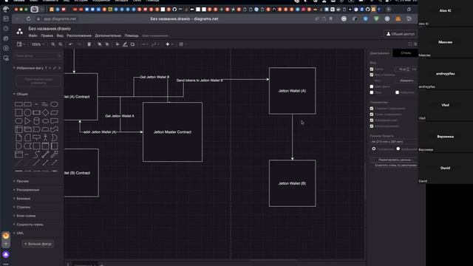Undo the last action in toolbar
The height and width of the screenshot is (266, 473).
tap(71, 44)
